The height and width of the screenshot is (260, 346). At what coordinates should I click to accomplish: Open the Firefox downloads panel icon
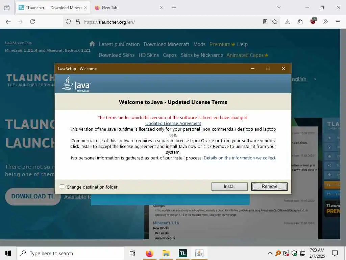pyautogui.click(x=288, y=22)
